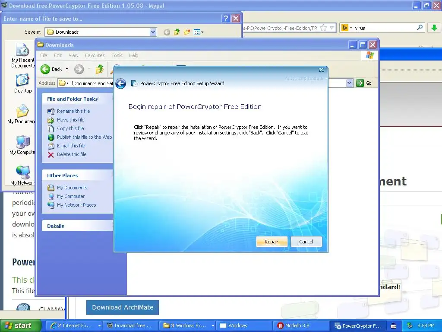Go back using the wizard's blue arrow
This screenshot has height=332, width=442.
pos(121,83)
